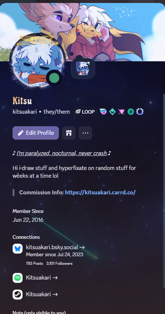The image size is (165, 314).
Task: Open the shop icon button
Action: click(x=69, y=133)
